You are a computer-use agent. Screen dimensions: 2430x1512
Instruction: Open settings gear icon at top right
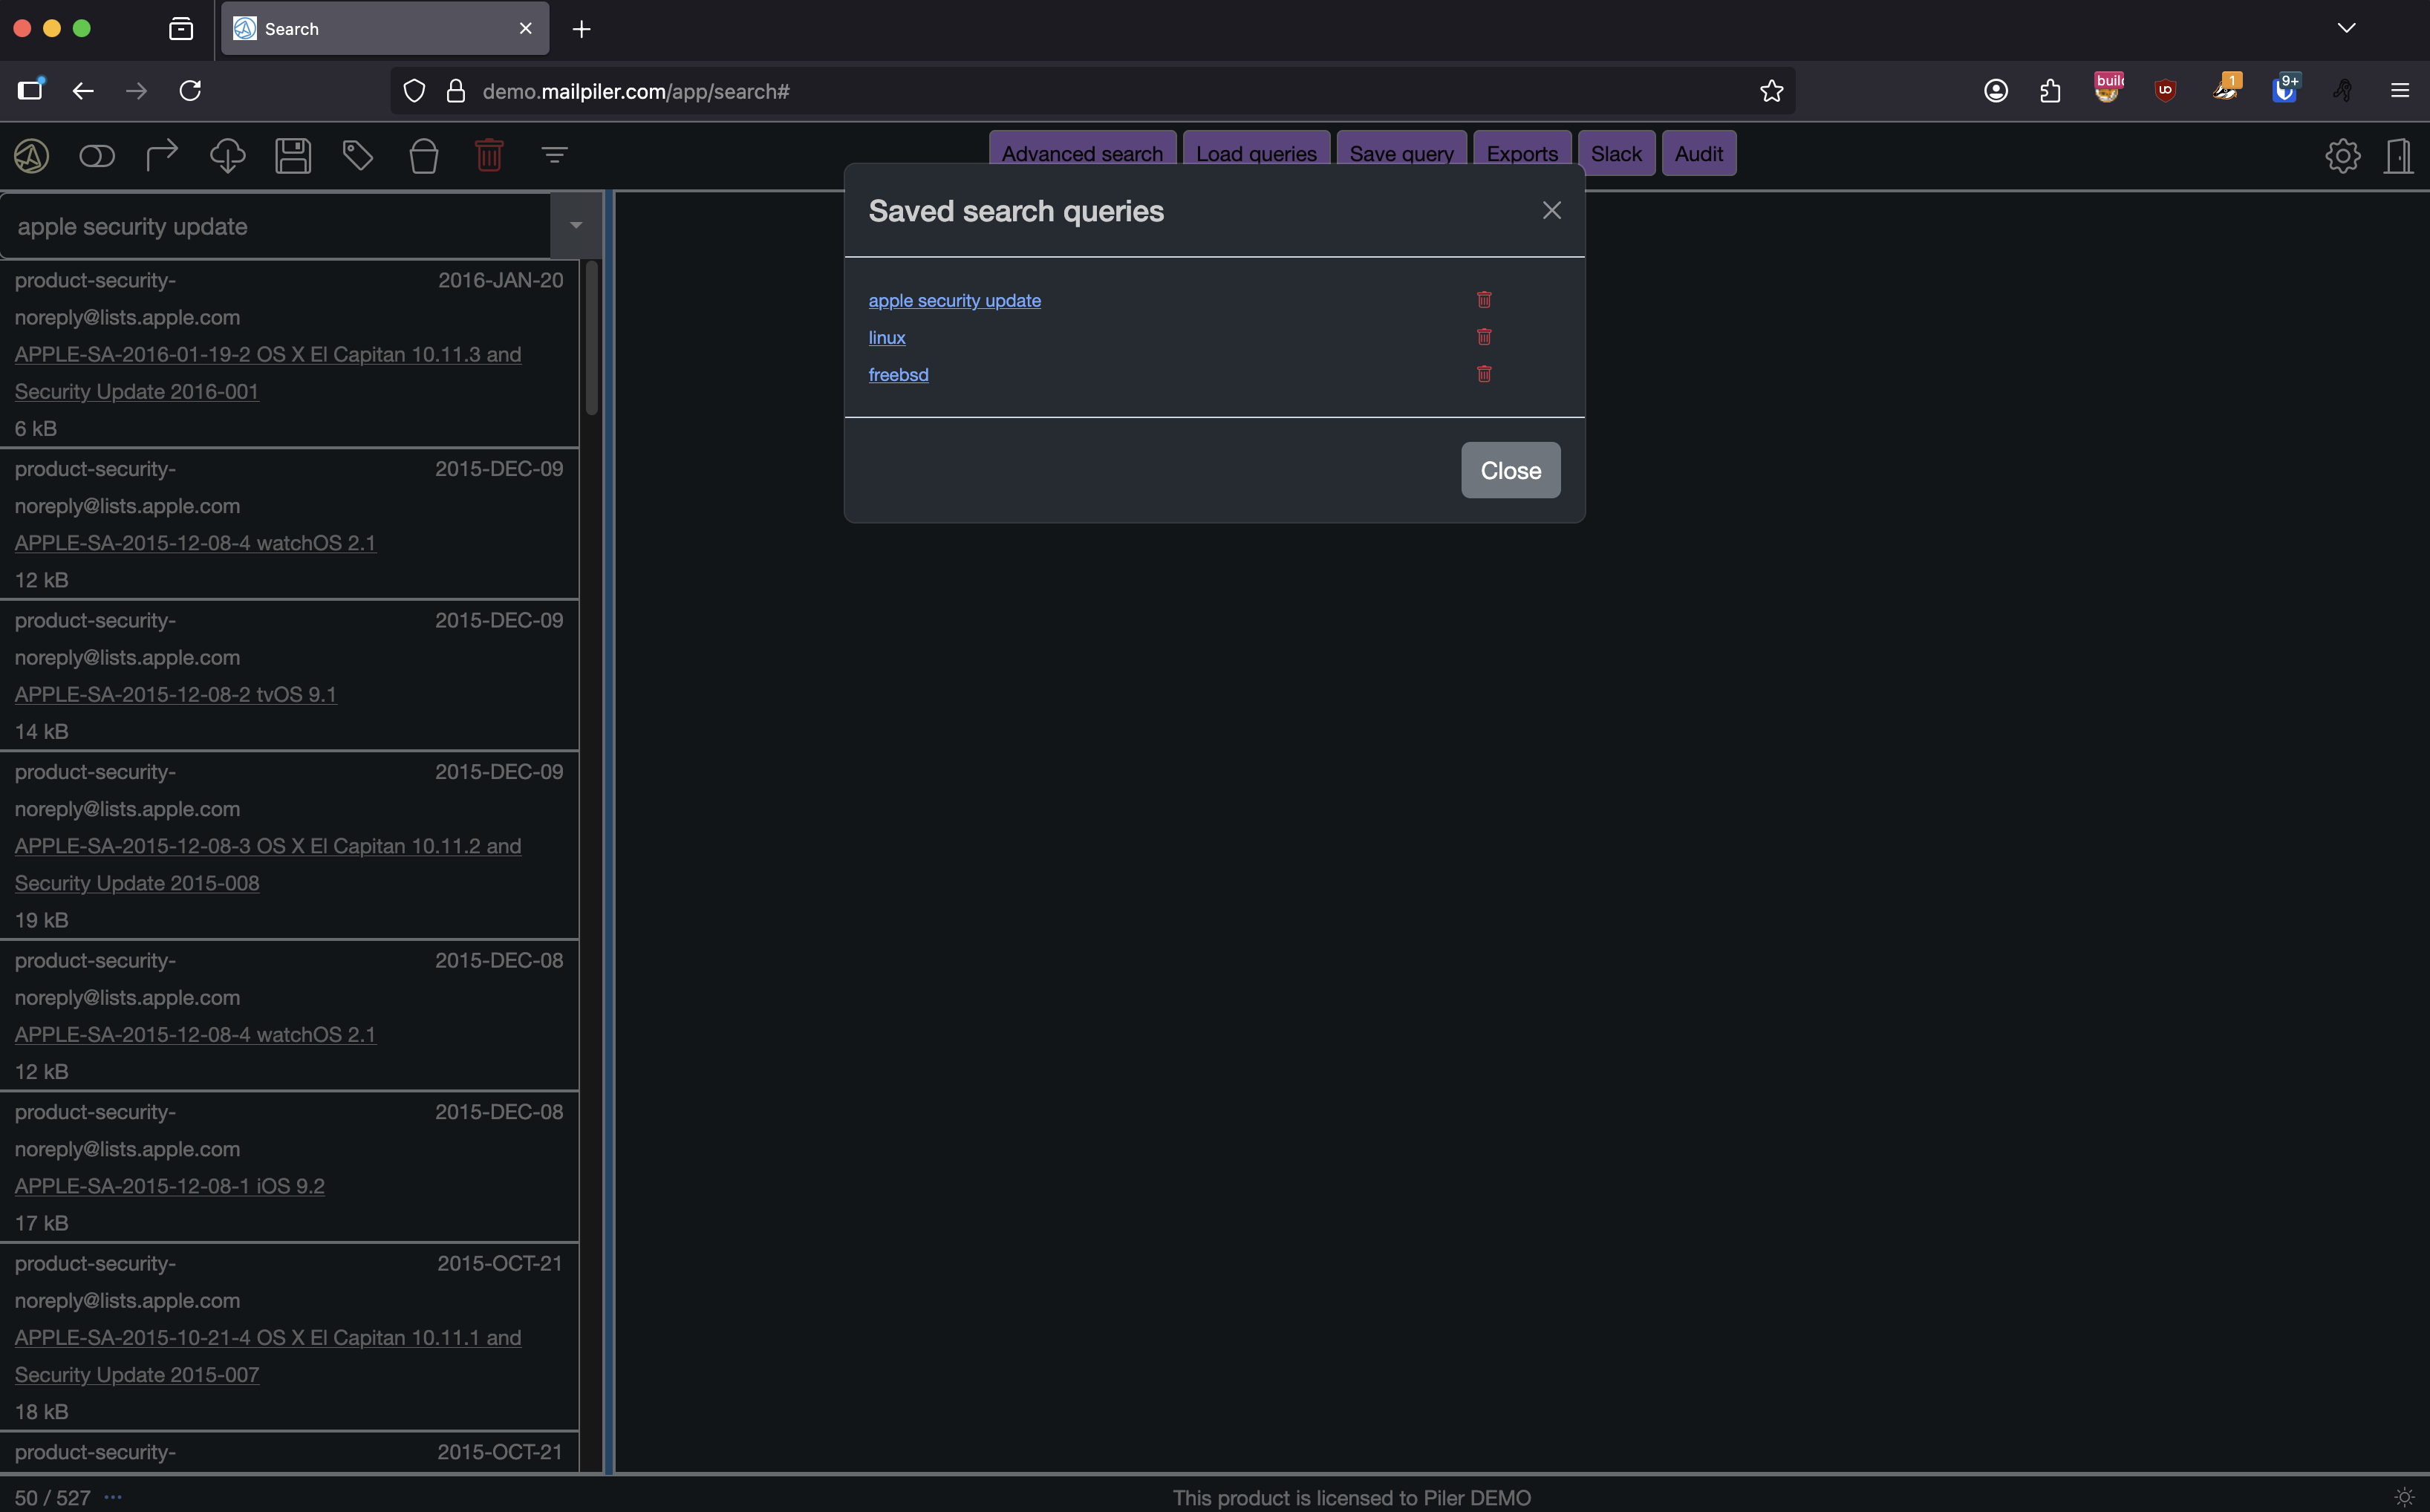(2342, 156)
